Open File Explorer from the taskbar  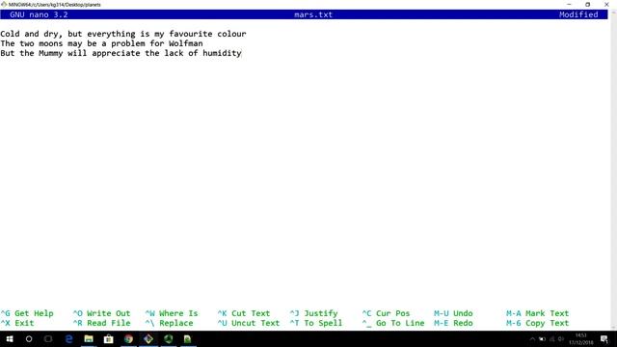tap(89, 338)
